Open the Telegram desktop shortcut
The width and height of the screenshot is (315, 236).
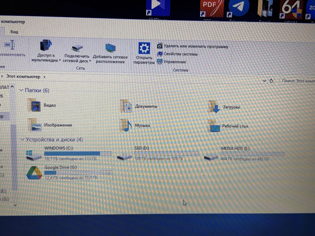click(x=238, y=8)
